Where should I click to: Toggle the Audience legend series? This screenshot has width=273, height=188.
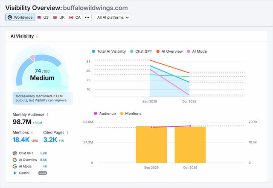pyautogui.click(x=105, y=114)
